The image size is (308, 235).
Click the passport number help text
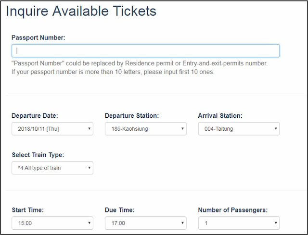[140, 68]
